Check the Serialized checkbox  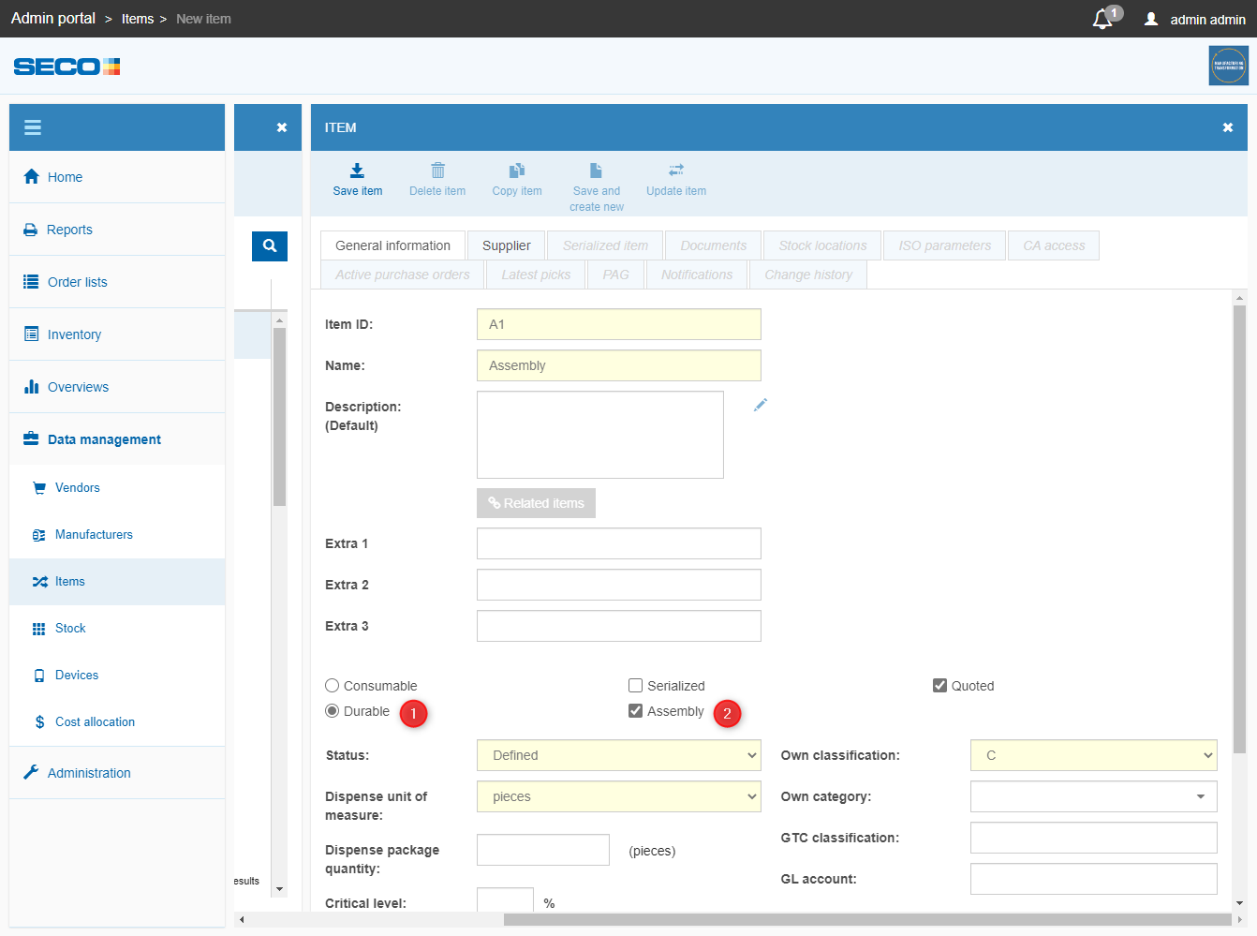click(x=635, y=686)
